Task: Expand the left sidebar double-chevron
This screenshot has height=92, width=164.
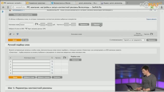Action: click(x=3, y=11)
